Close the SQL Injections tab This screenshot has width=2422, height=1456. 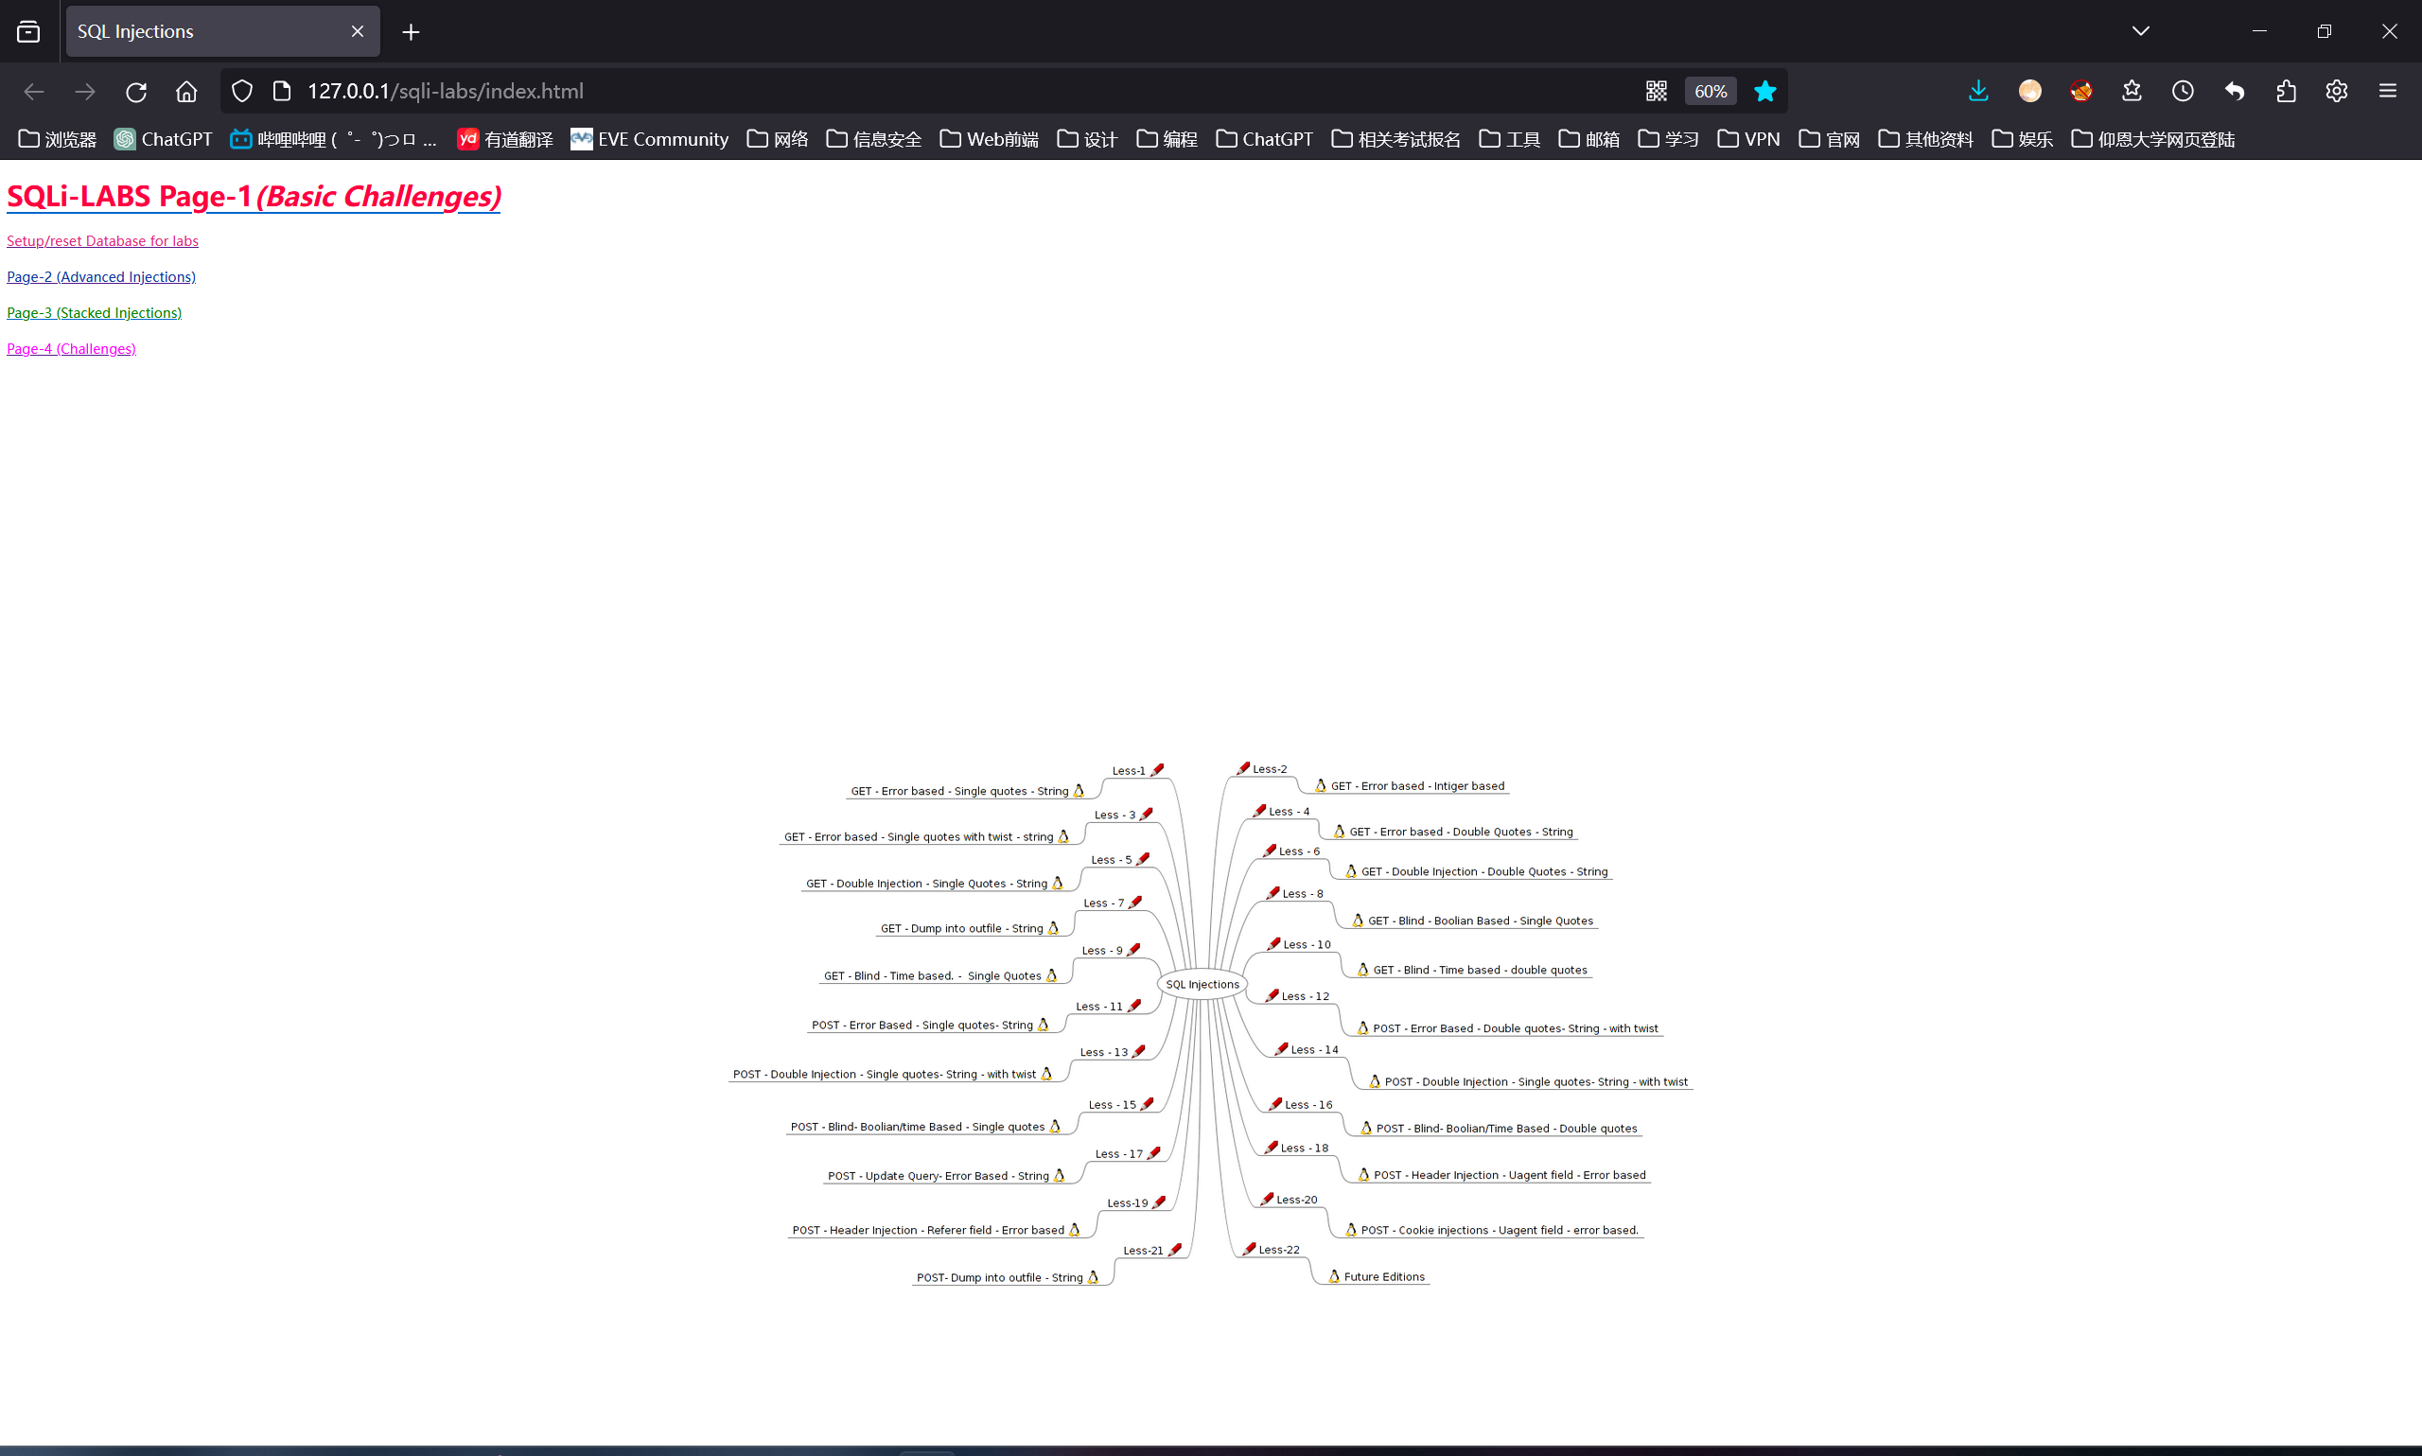(357, 31)
